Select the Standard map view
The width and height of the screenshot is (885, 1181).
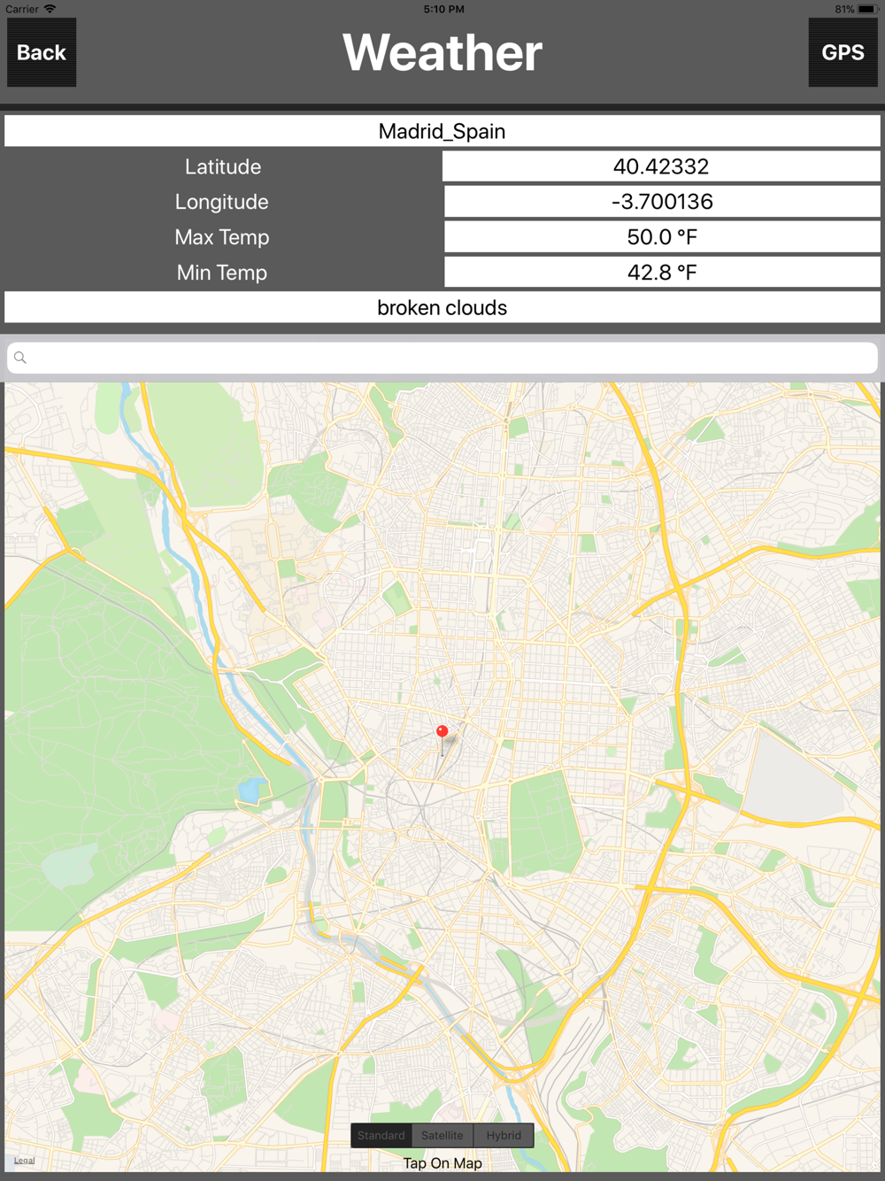(381, 1136)
